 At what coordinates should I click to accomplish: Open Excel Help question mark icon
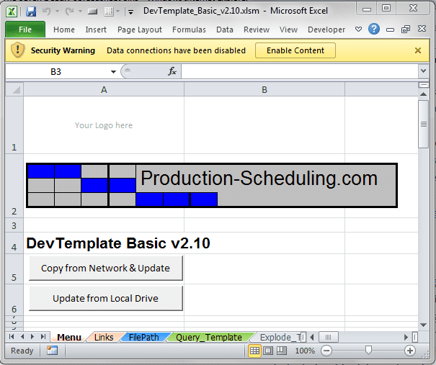tap(374, 29)
